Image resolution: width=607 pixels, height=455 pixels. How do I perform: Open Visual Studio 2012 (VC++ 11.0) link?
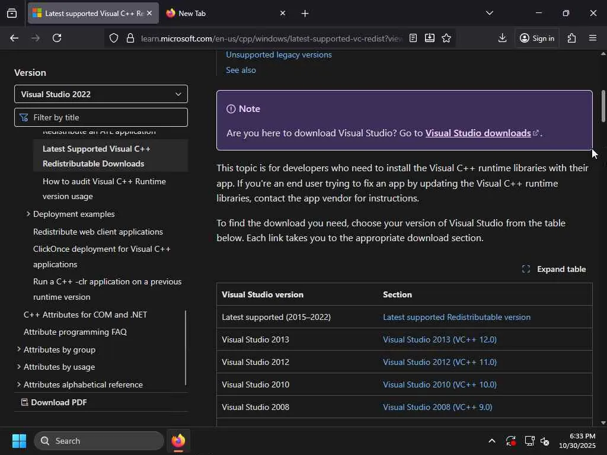(x=440, y=362)
